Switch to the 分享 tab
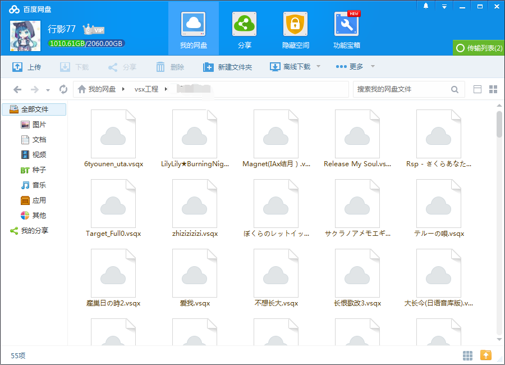This screenshot has width=505, height=365. pyautogui.click(x=244, y=30)
